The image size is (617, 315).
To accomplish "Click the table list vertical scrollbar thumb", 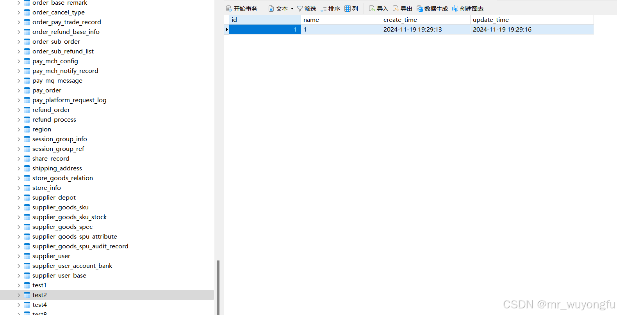I will [218, 287].
